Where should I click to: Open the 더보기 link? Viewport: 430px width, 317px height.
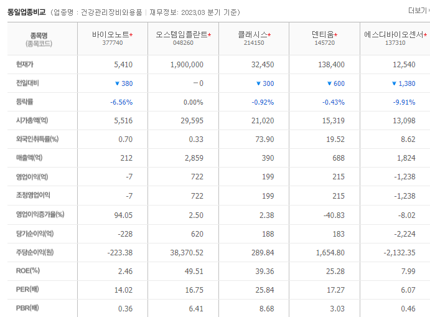pos(418,11)
